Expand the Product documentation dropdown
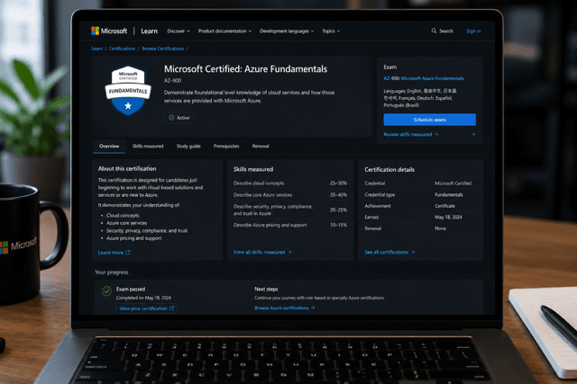This screenshot has width=577, height=384. pos(224,31)
